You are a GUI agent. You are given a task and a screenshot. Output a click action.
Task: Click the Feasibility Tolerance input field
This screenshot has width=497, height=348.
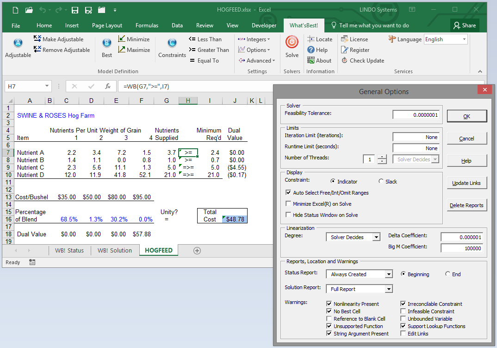pos(416,114)
